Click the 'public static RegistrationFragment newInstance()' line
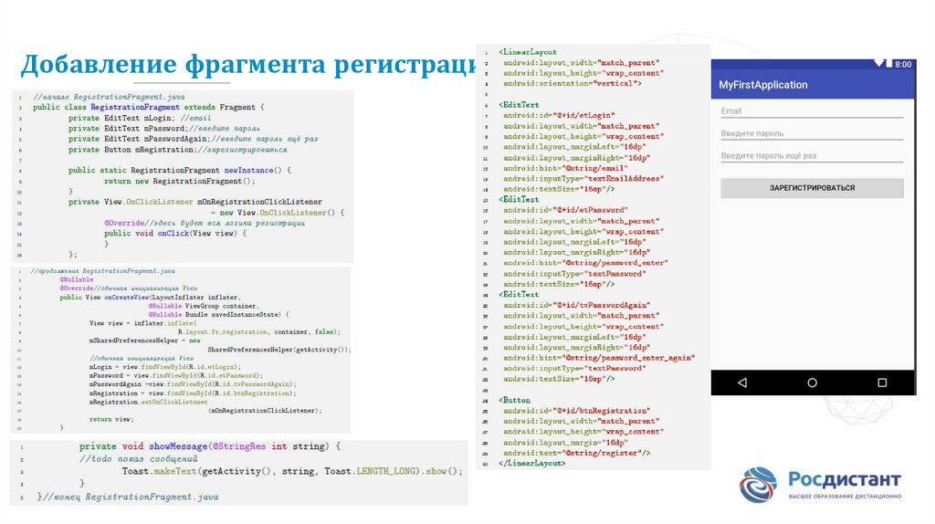Screen dimensions: 935x524 click(x=180, y=171)
